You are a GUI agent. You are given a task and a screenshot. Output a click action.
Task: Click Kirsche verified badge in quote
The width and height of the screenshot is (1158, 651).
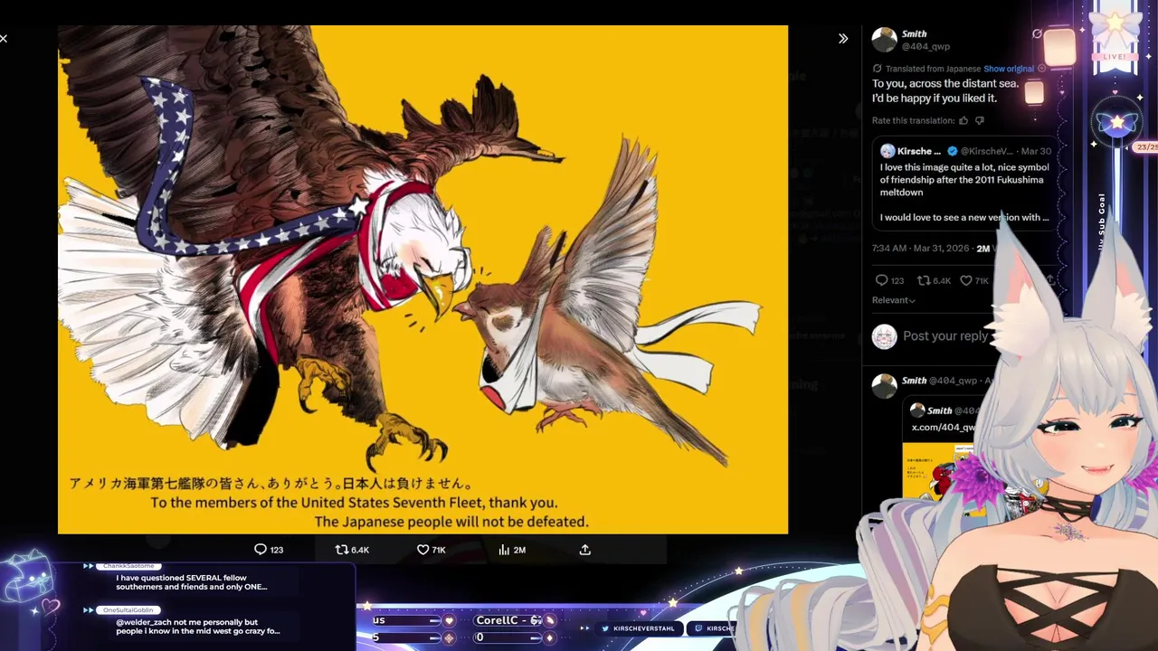click(951, 151)
